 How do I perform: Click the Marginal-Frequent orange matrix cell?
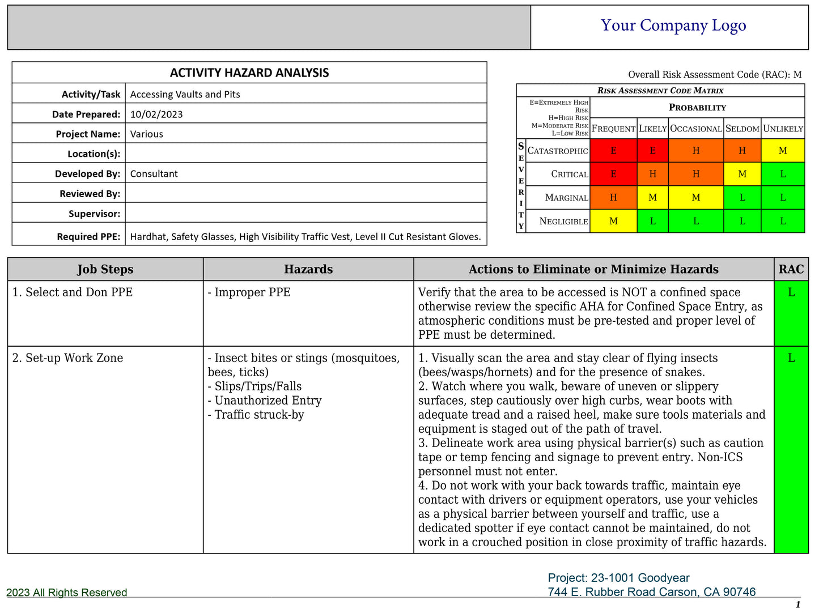pyautogui.click(x=613, y=198)
